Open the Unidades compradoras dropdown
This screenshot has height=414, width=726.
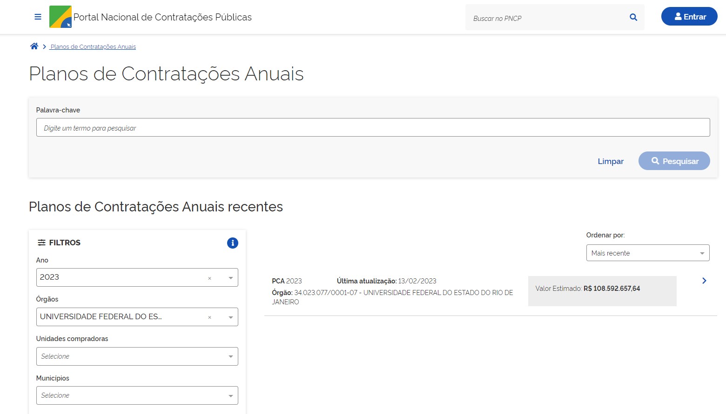pos(137,356)
